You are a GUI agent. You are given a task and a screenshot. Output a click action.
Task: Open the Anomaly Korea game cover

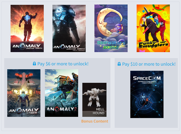point(24,93)
